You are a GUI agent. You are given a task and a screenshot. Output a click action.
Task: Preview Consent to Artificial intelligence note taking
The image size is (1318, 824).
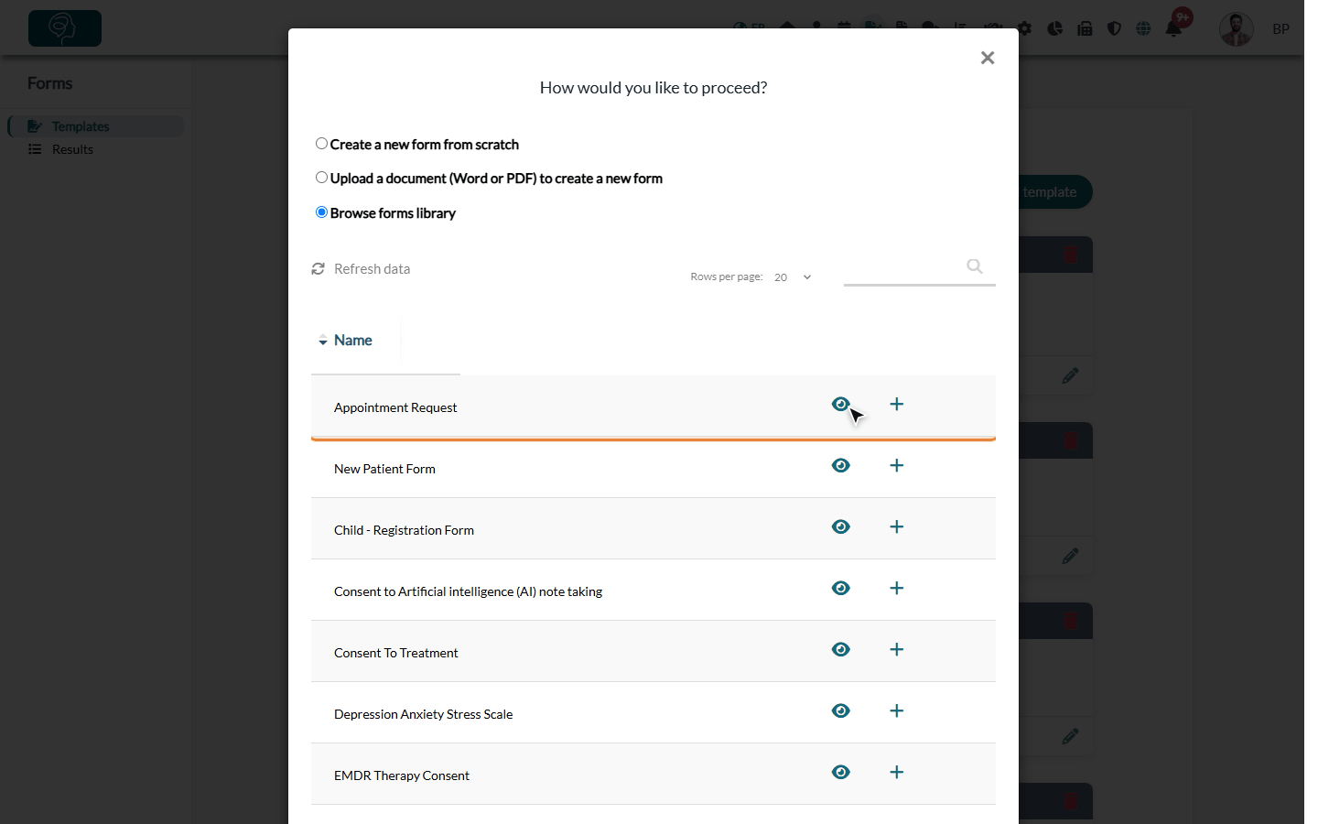tap(840, 588)
